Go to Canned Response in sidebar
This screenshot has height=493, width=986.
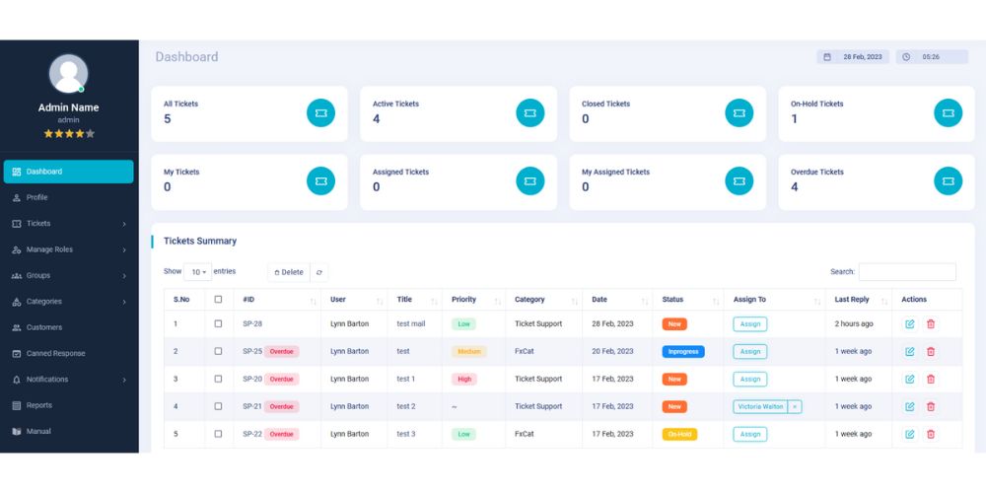point(55,353)
